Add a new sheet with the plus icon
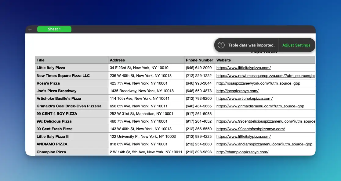This screenshot has height=181, width=341. click(30, 29)
